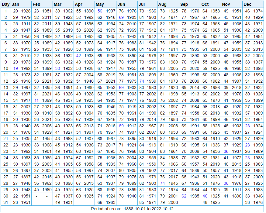Click the blue 40 value for October 30
Viewport: 266px width, 213px height.
[x=205, y=196]
